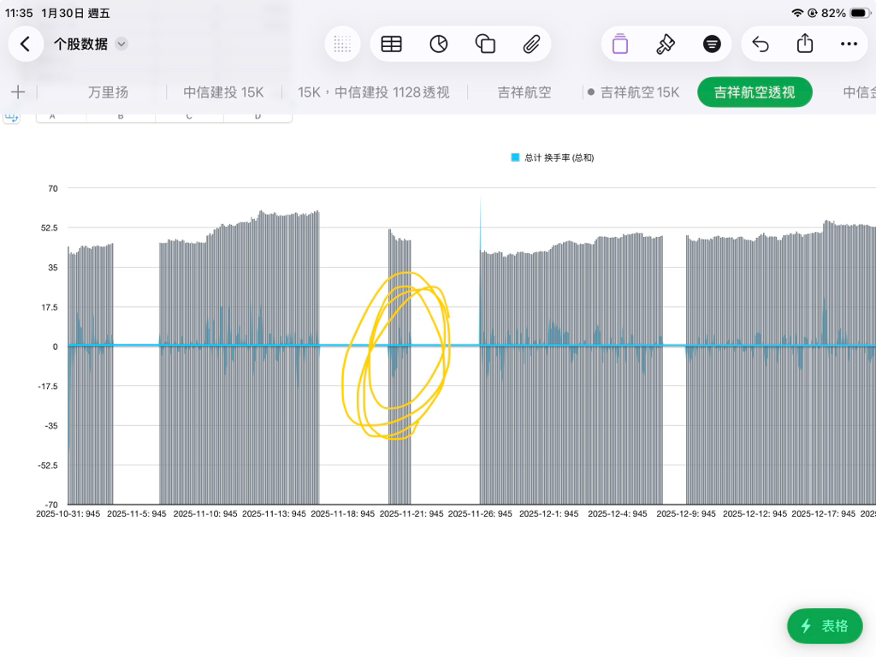The image size is (876, 657).
Task: Click the dotted grid toolbar button
Action: [342, 44]
